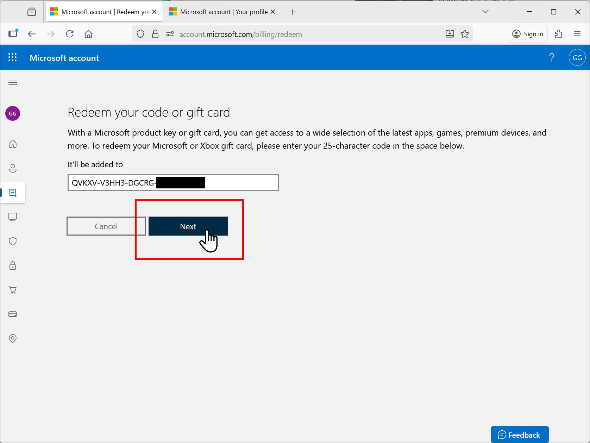Viewport: 590px width, 443px height.
Task: Open the sidebar toggle icon in toolbar
Action: (x=13, y=34)
